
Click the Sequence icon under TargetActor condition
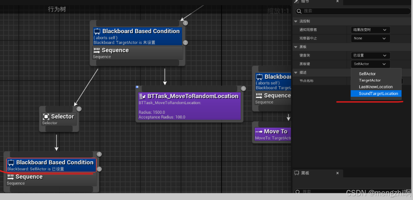pos(97,50)
